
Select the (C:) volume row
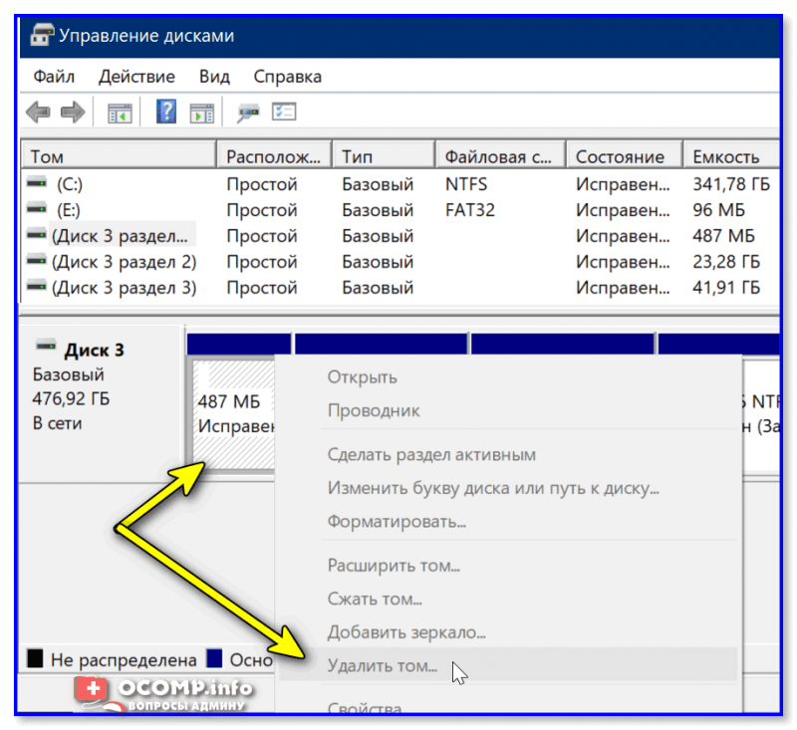399,184
